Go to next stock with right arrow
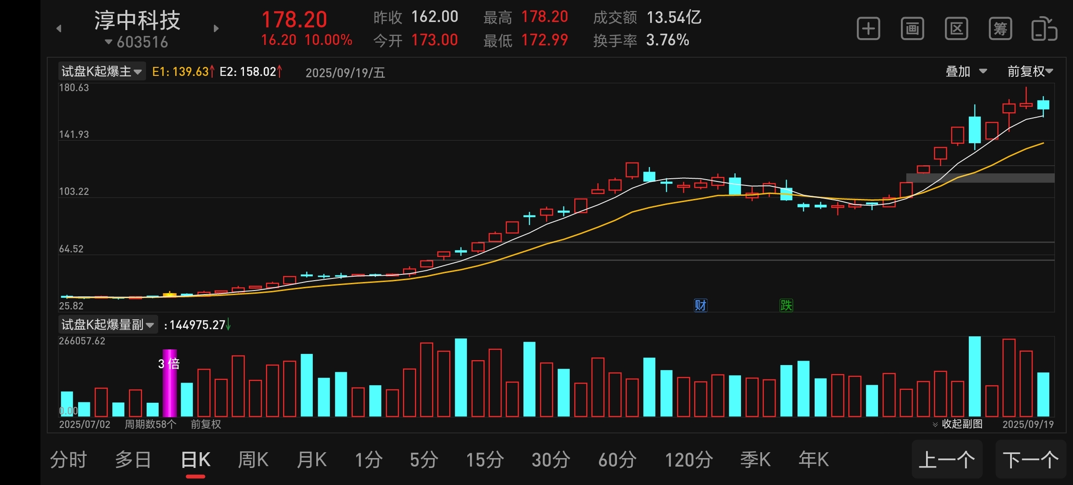 [216, 29]
